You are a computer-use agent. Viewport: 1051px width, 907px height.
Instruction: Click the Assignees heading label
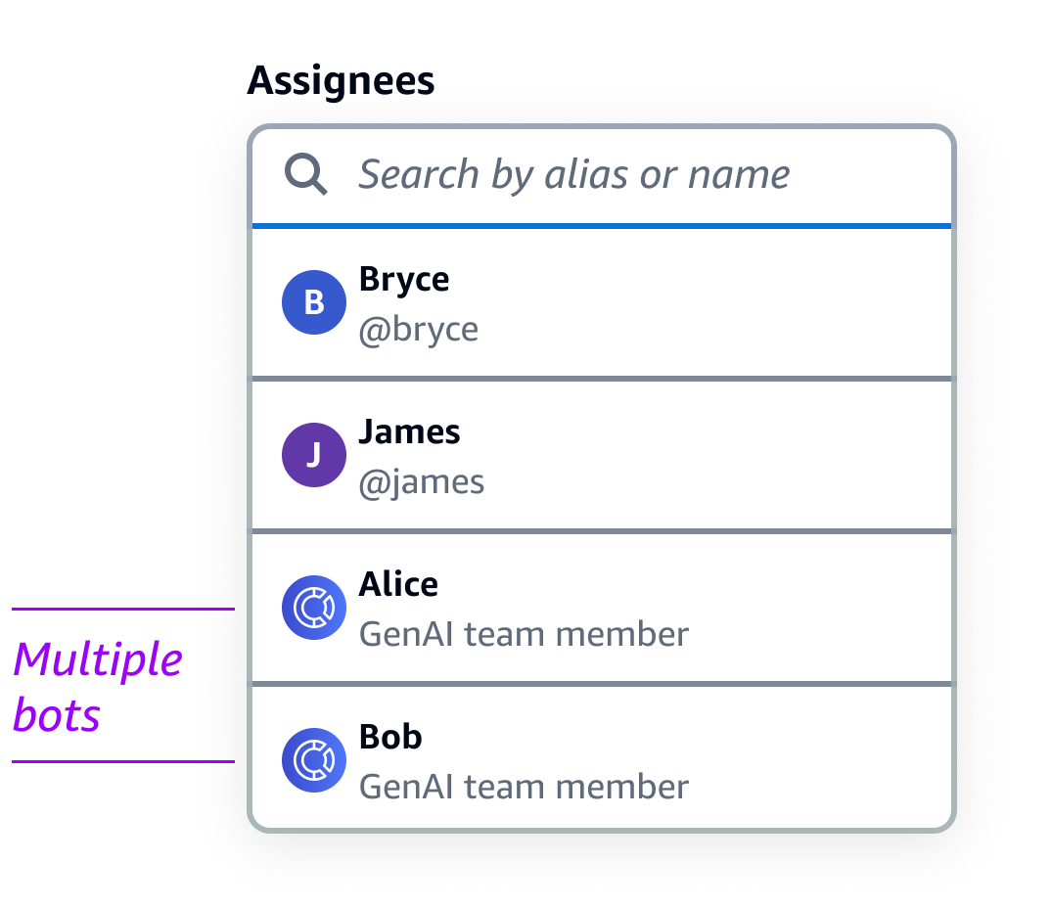point(341,80)
